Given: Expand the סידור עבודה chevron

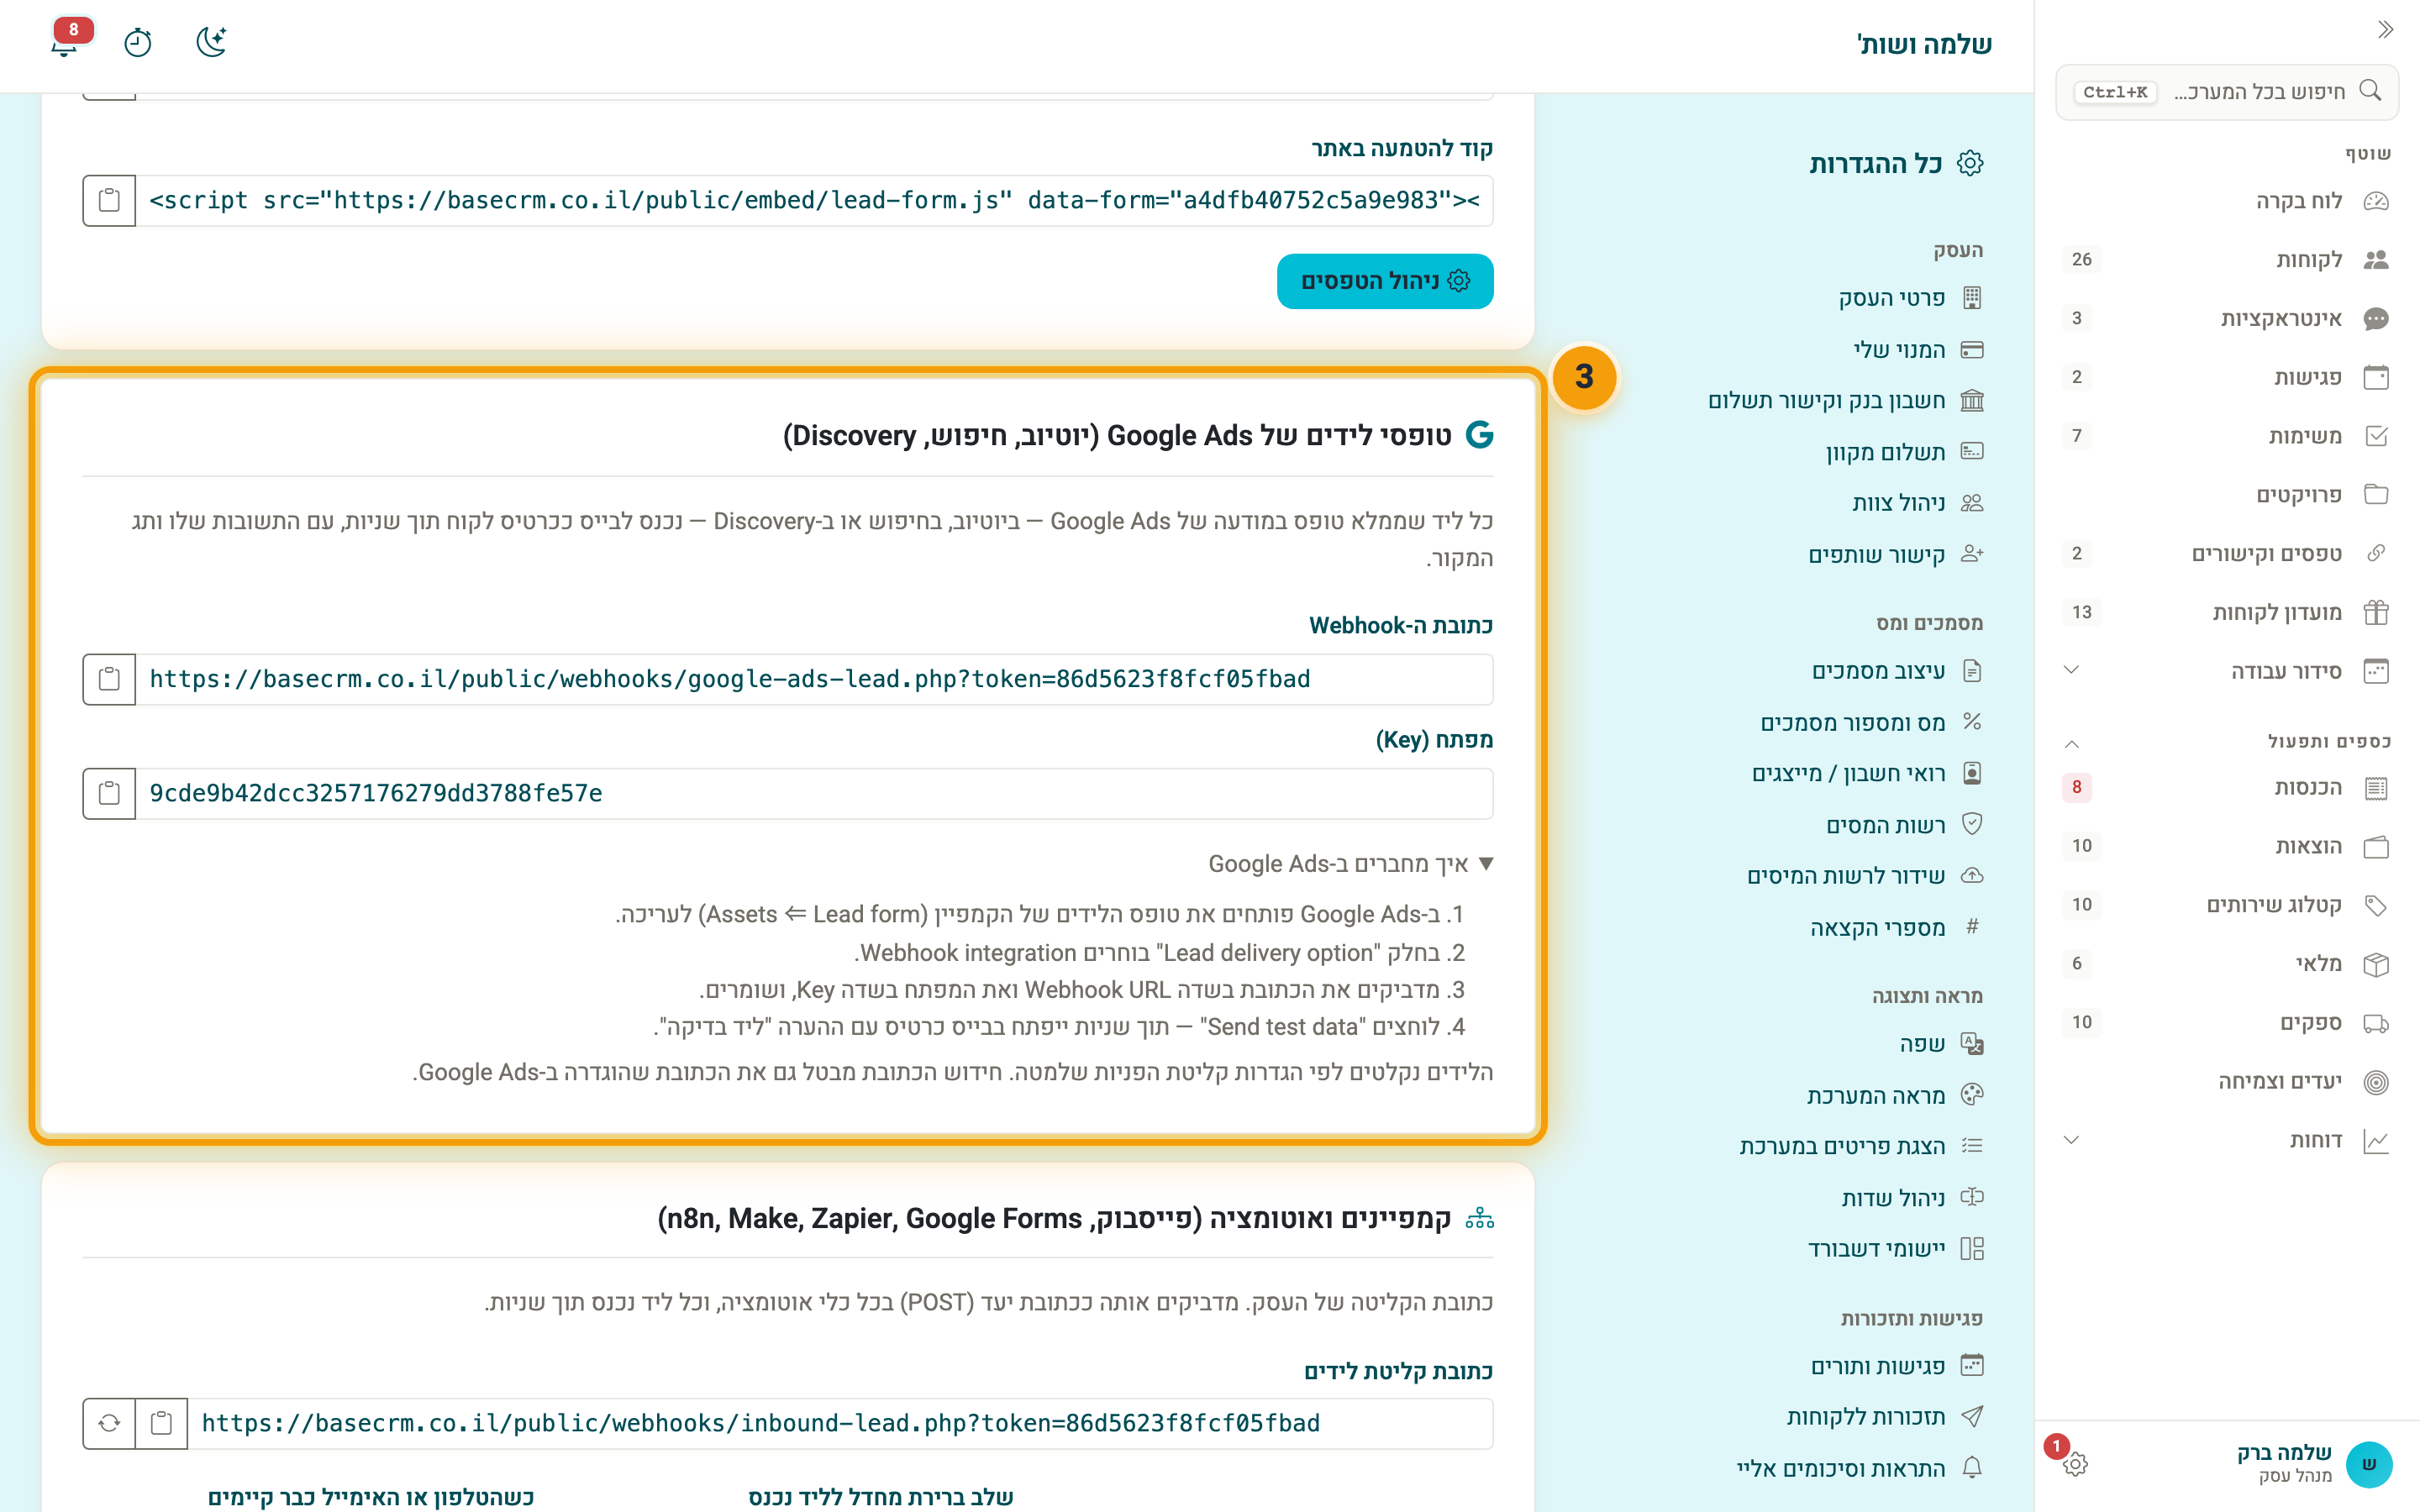Looking at the screenshot, I should 2072,671.
